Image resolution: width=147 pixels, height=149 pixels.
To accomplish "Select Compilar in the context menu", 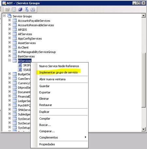I will tap(45, 119).
